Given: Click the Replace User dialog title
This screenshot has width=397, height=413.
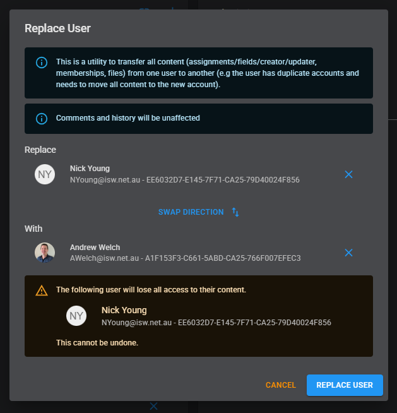Looking at the screenshot, I should pyautogui.click(x=57, y=28).
